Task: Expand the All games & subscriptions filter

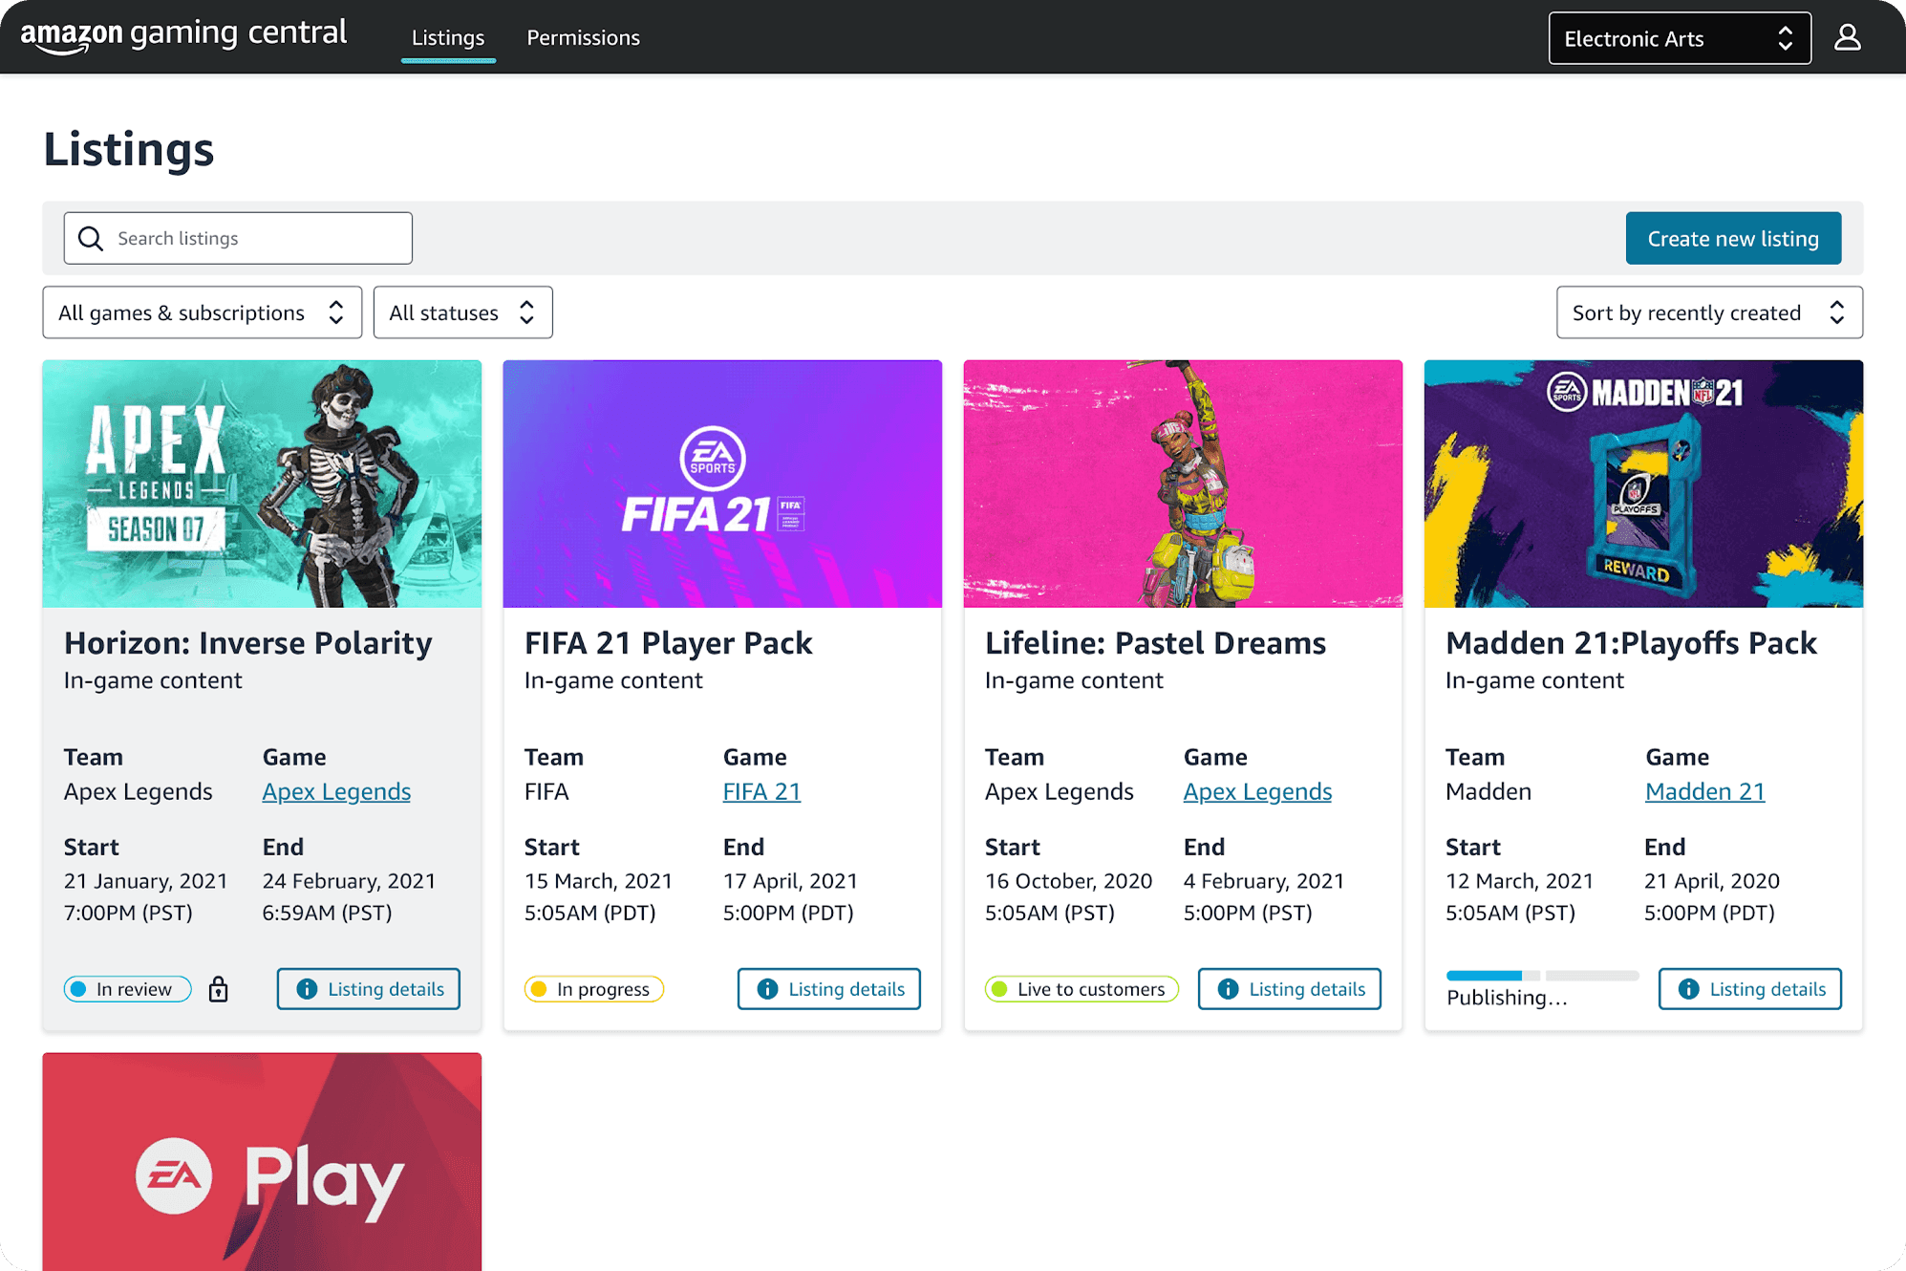Action: [x=202, y=312]
